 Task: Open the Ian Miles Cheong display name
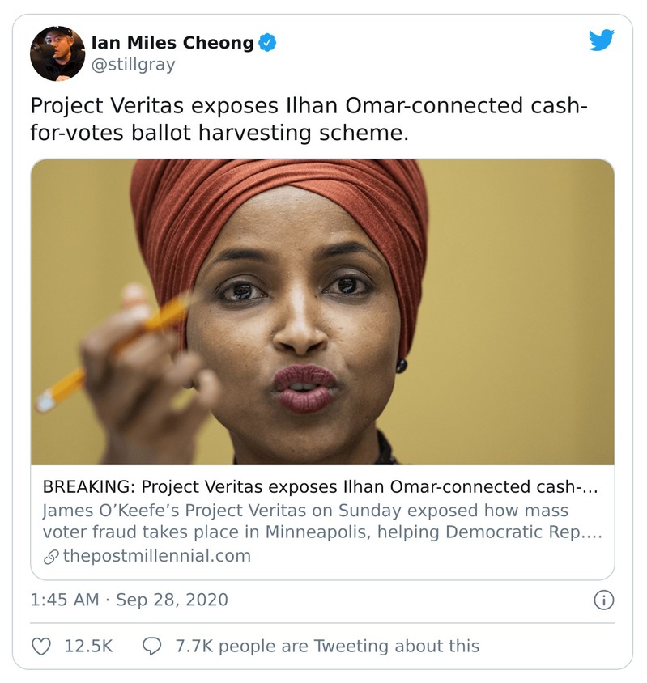[x=172, y=43]
